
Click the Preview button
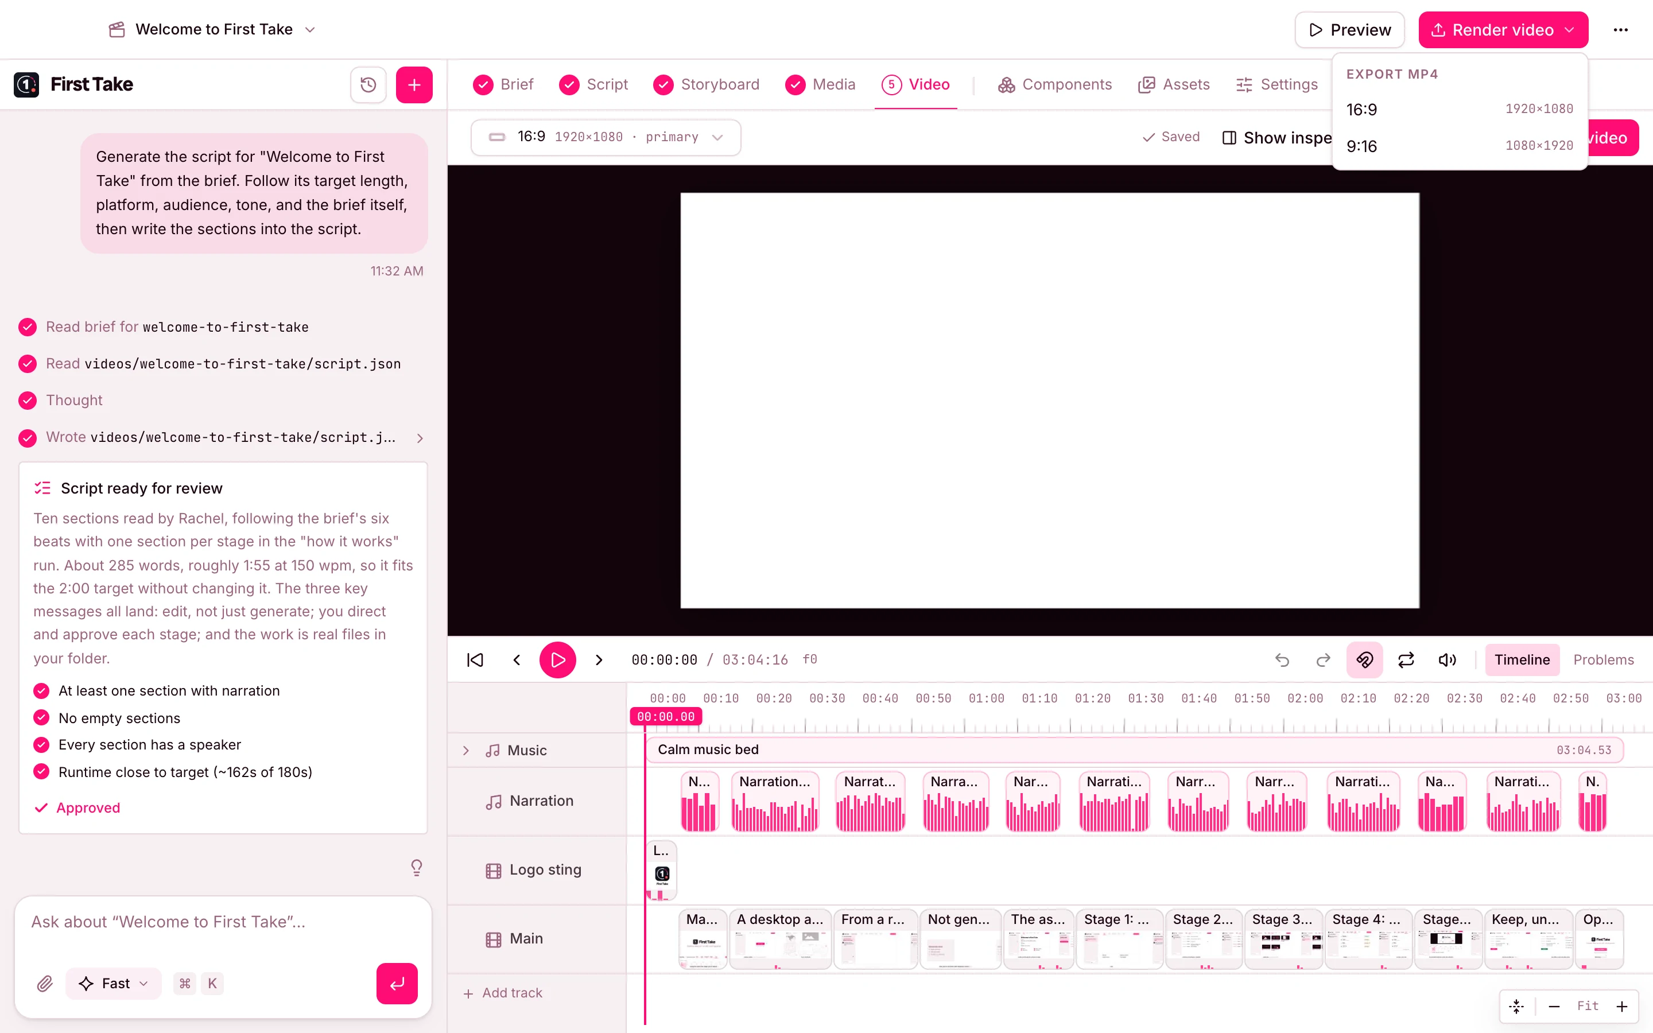point(1349,30)
